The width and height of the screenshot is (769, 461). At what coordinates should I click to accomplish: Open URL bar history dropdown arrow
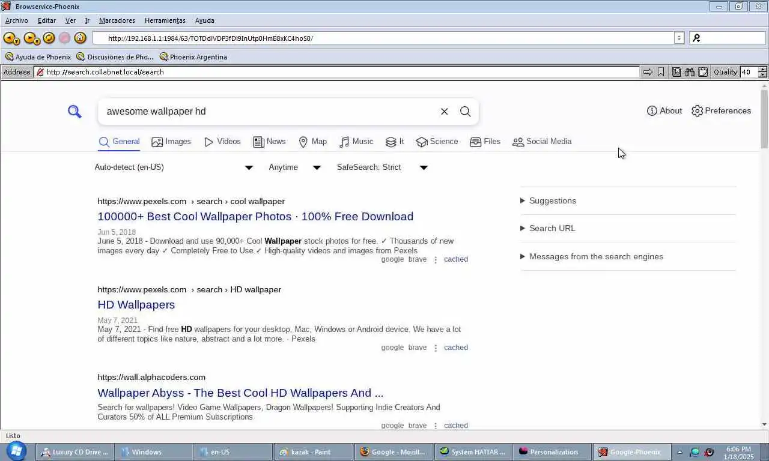679,38
